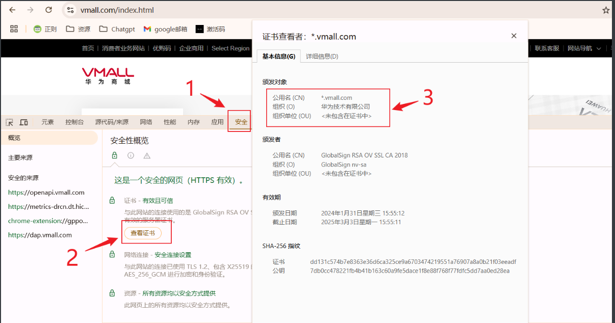Switch to the 控制台 DevTools tab
This screenshot has height=323, width=615.
[x=74, y=122]
